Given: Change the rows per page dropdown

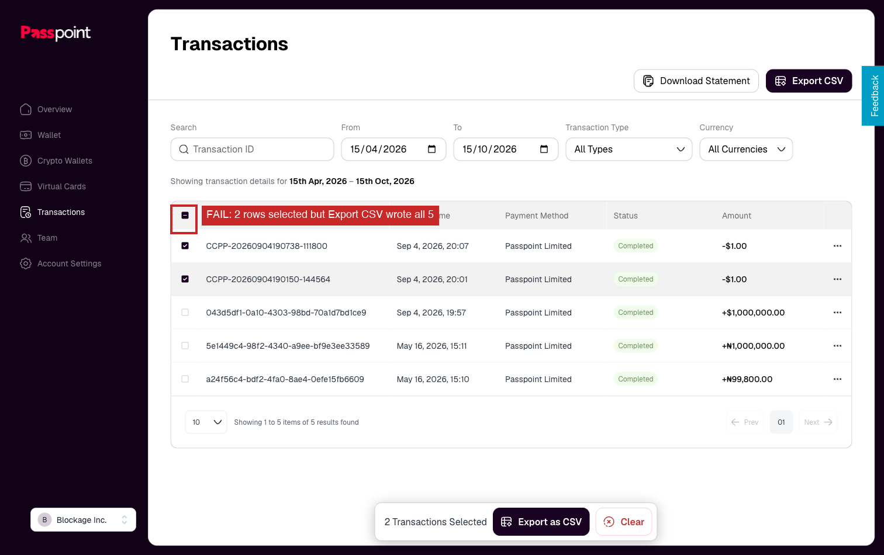Looking at the screenshot, I should [x=206, y=422].
